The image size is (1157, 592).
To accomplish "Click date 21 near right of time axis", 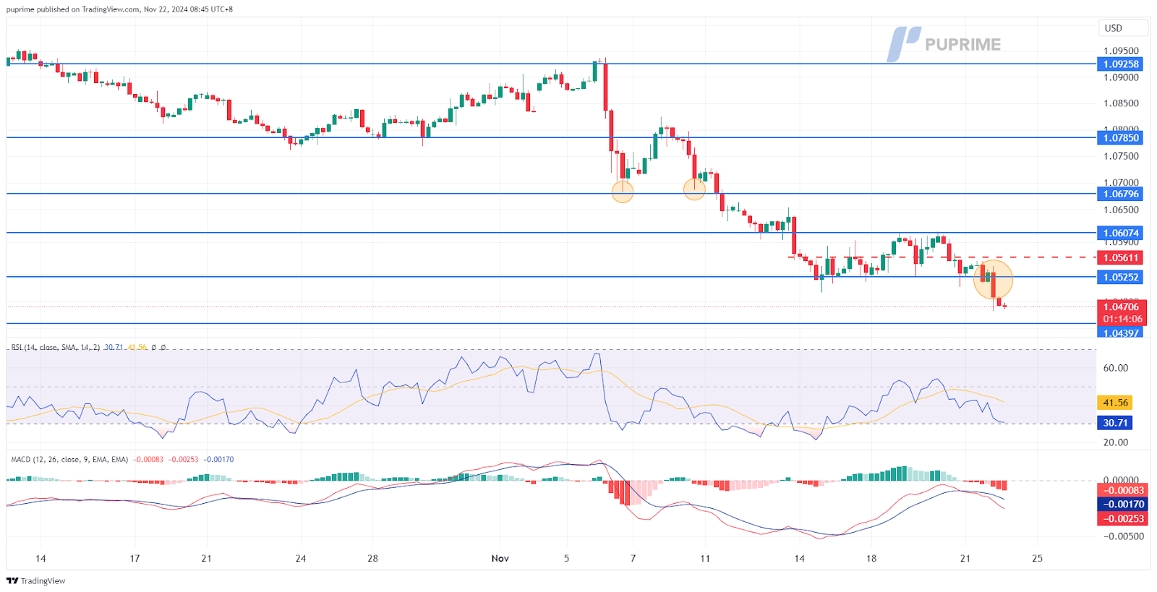I will 965,559.
